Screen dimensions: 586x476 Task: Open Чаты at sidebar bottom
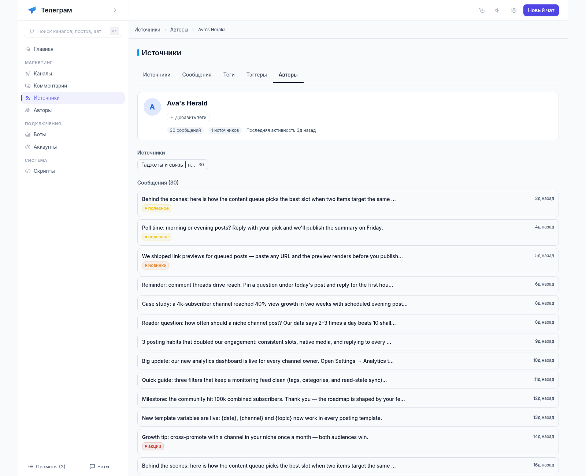coord(100,466)
